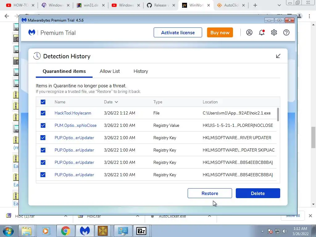
Task: Open the notifications bell icon
Action: (x=262, y=32)
